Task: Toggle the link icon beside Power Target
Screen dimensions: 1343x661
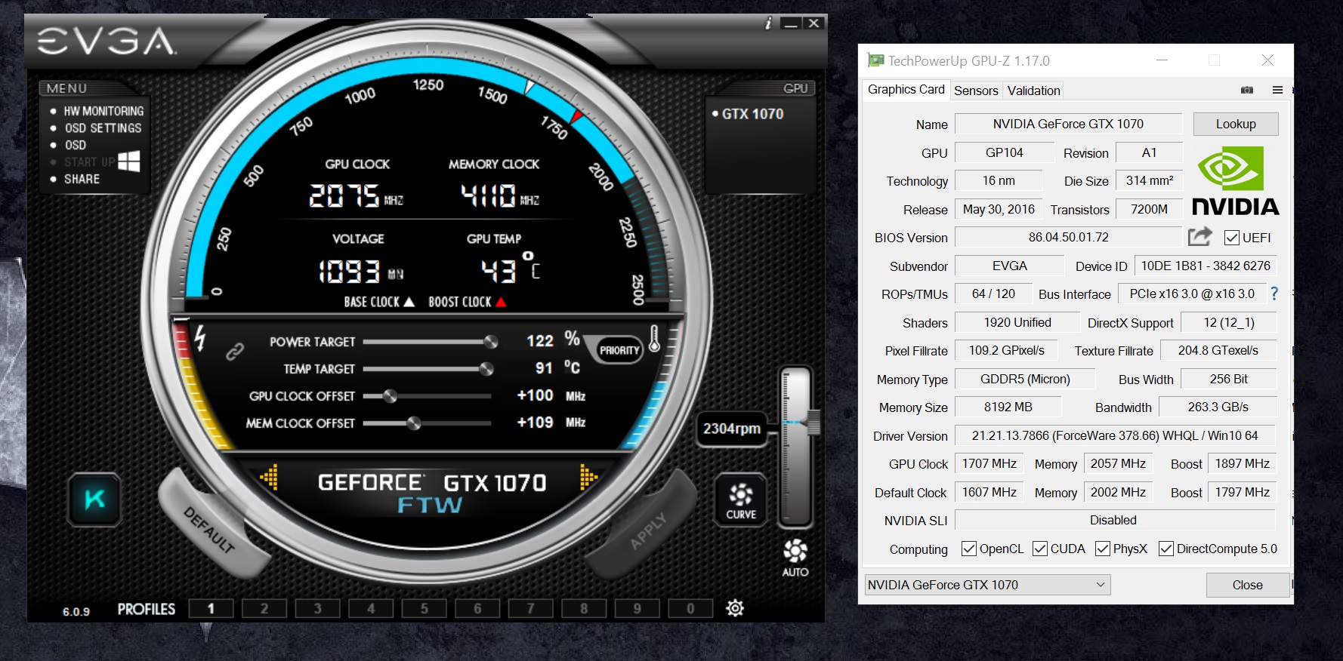Action: (x=235, y=351)
